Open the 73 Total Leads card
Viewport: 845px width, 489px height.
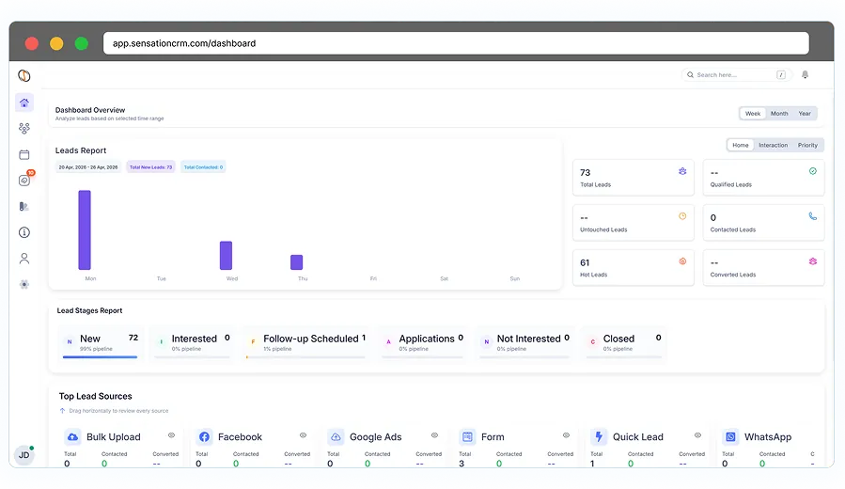coord(634,178)
